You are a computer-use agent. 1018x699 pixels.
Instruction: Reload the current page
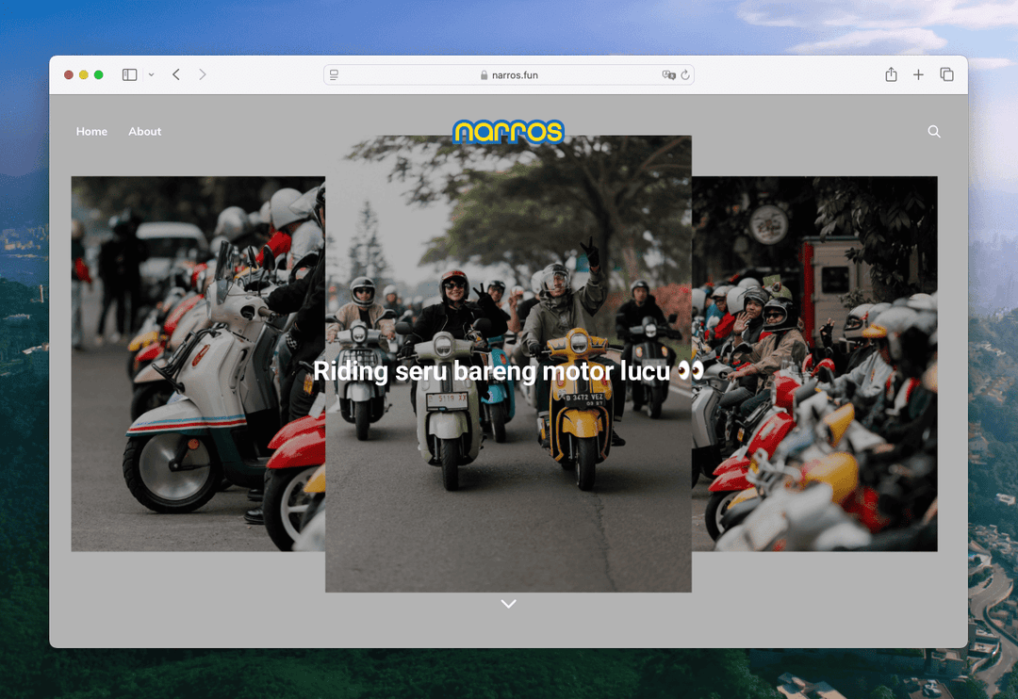[x=685, y=75]
